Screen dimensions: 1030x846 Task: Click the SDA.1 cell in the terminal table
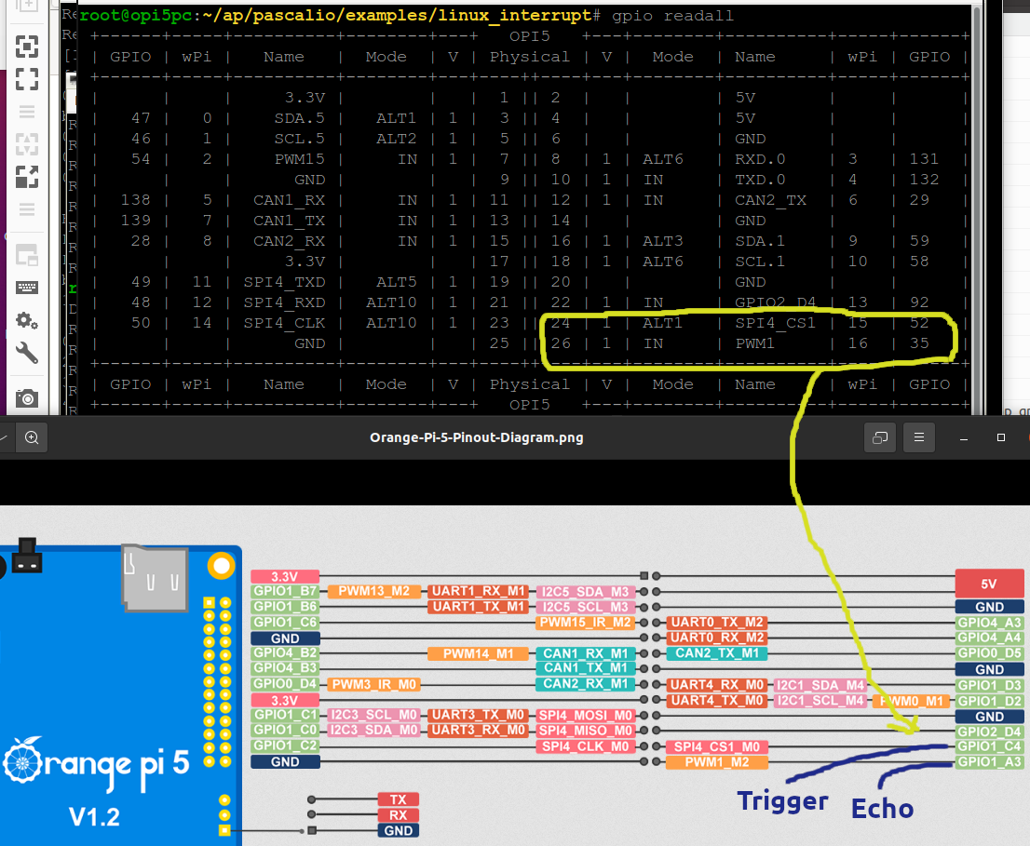760,241
